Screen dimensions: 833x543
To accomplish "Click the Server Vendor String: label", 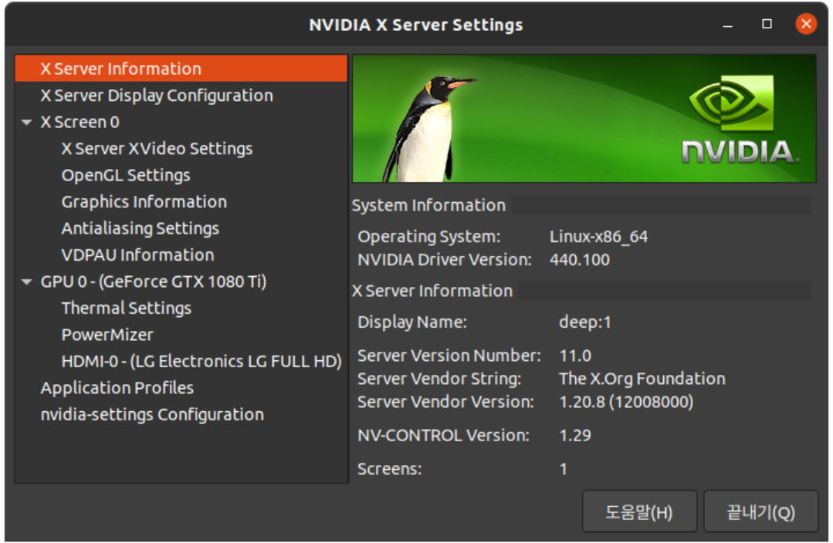I will click(439, 379).
